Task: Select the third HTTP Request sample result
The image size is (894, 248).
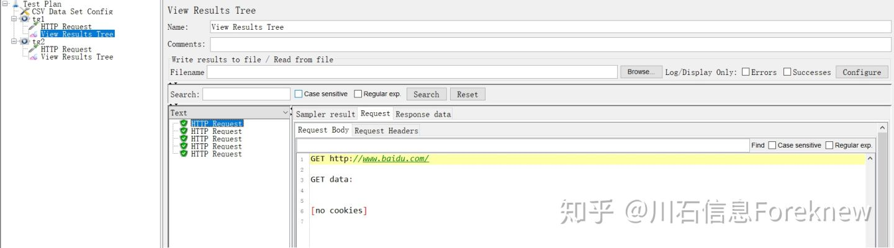Action: point(216,138)
